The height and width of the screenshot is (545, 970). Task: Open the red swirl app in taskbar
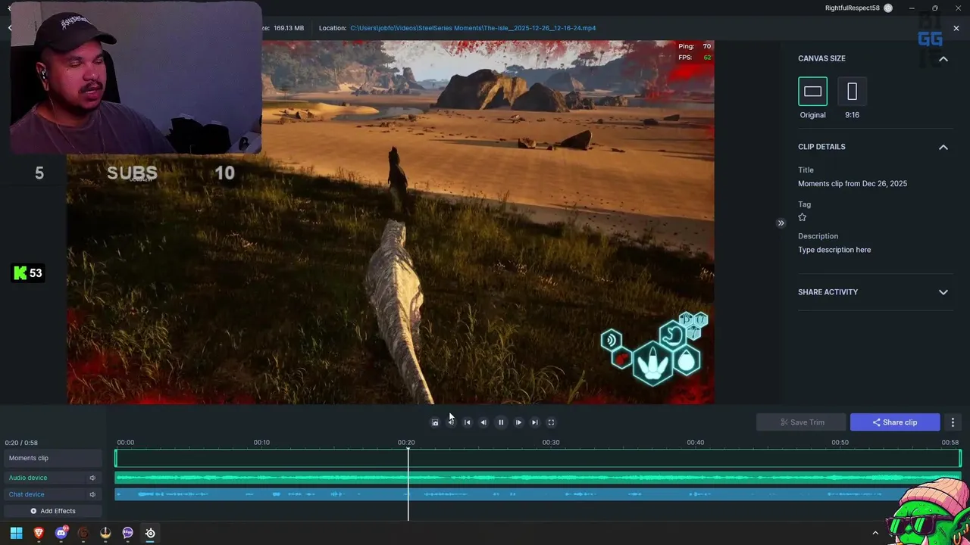pos(83,533)
